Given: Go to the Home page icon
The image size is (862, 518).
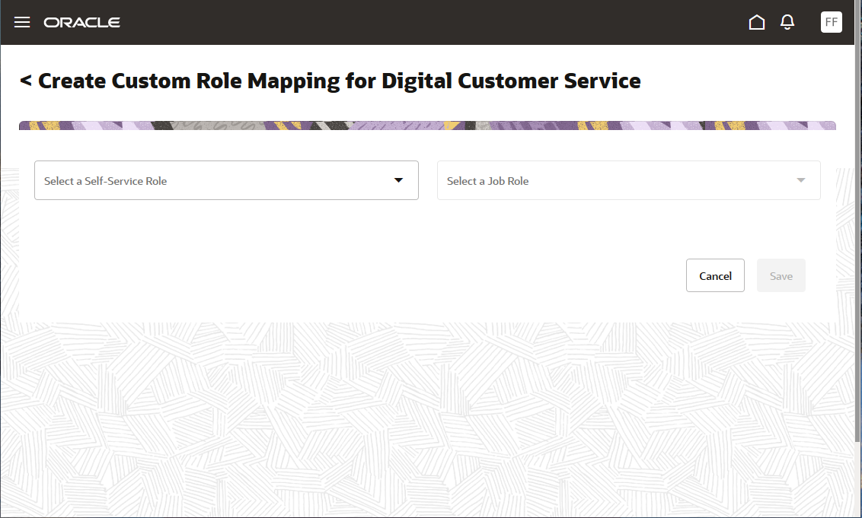Looking at the screenshot, I should 756,22.
